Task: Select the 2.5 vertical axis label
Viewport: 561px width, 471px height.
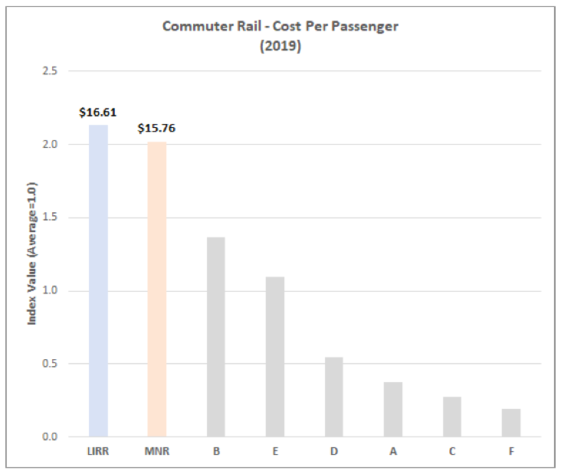Action: click(x=50, y=70)
